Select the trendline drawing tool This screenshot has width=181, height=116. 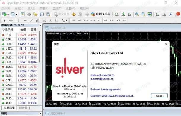[31, 20]
